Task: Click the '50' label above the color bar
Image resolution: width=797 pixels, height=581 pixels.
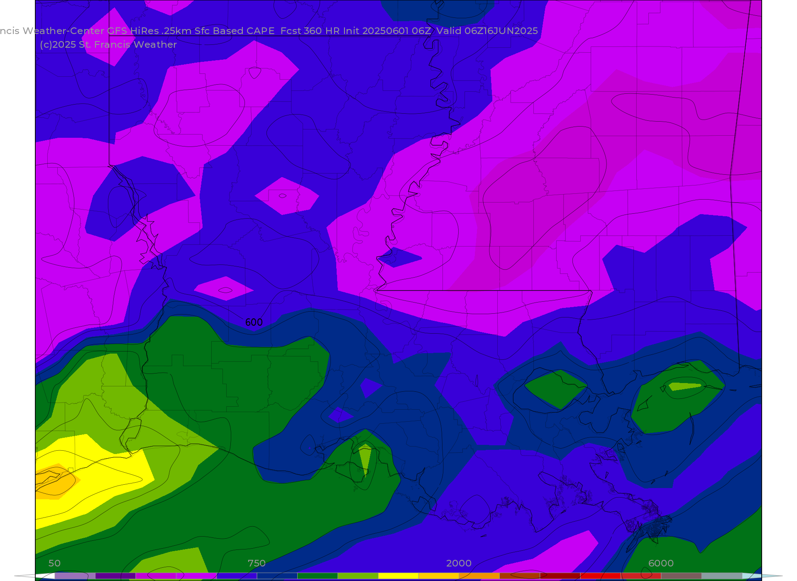Action: (54, 563)
